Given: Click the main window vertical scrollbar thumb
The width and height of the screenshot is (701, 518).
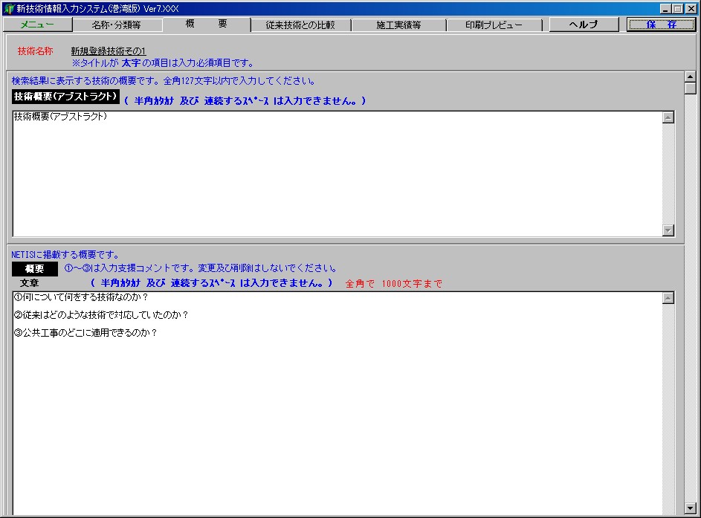Looking at the screenshot, I should pyautogui.click(x=690, y=88).
